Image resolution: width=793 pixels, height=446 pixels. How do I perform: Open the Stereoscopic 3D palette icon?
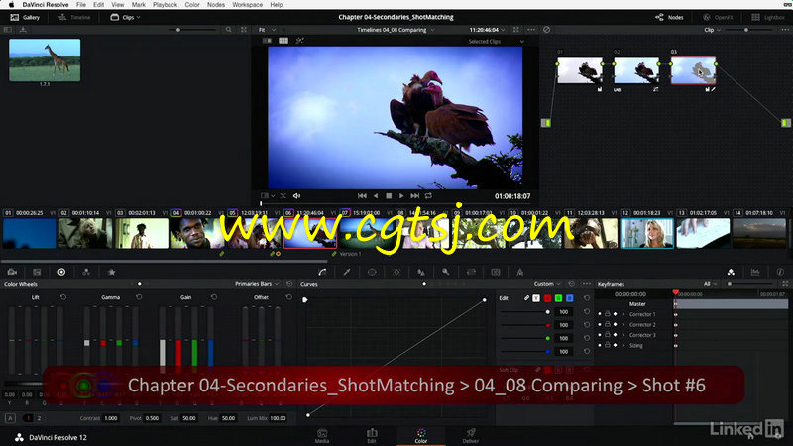coord(496,272)
